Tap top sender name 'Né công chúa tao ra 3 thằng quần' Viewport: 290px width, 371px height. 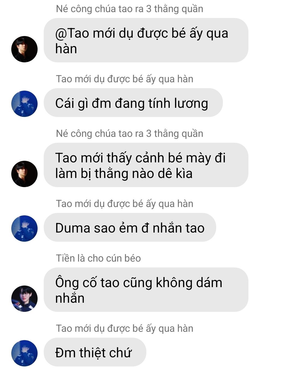point(129,9)
